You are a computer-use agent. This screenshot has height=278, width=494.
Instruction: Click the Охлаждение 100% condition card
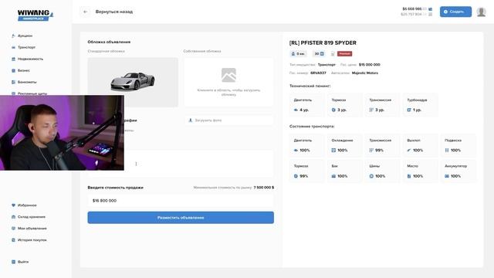(x=344, y=145)
